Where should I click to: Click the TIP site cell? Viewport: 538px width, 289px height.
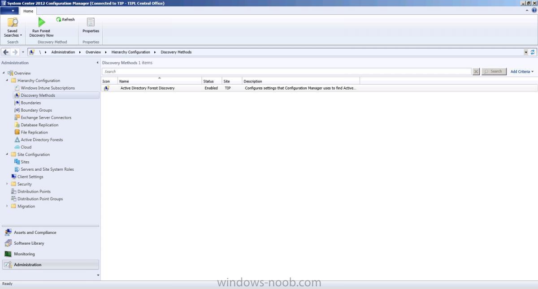[228, 88]
